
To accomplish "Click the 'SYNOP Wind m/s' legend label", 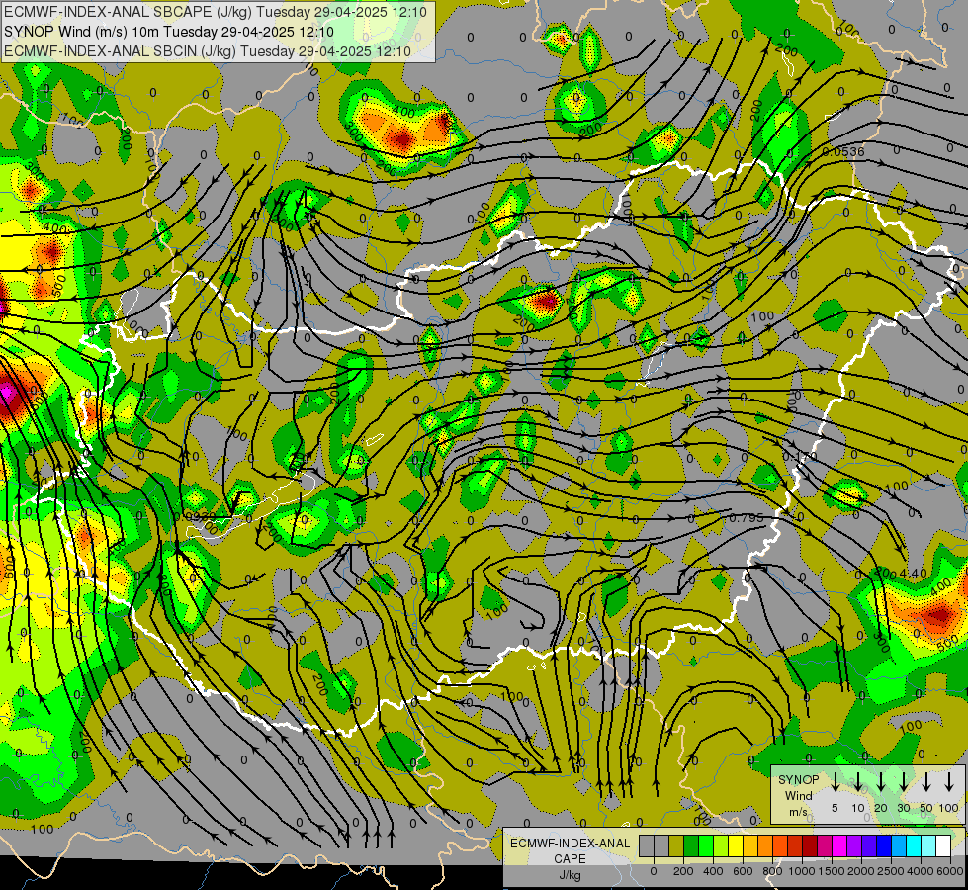I will [x=798, y=795].
